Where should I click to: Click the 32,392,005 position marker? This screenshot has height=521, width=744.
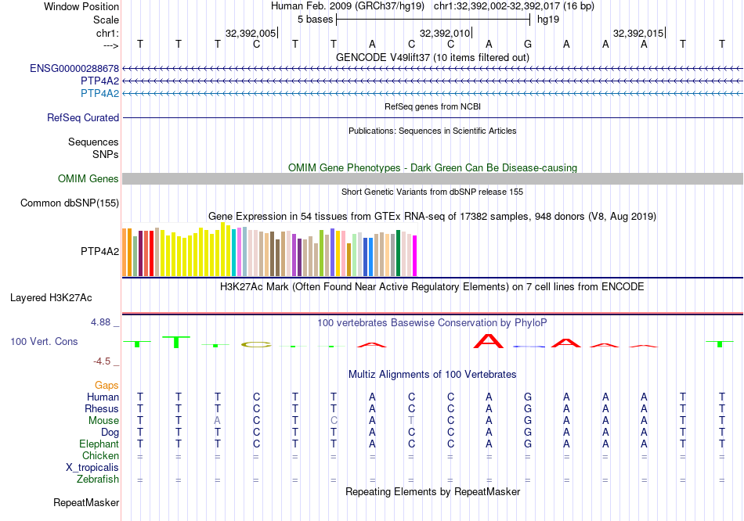pos(251,33)
